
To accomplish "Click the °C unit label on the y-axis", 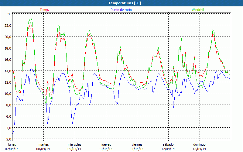I will coord(9,14).
